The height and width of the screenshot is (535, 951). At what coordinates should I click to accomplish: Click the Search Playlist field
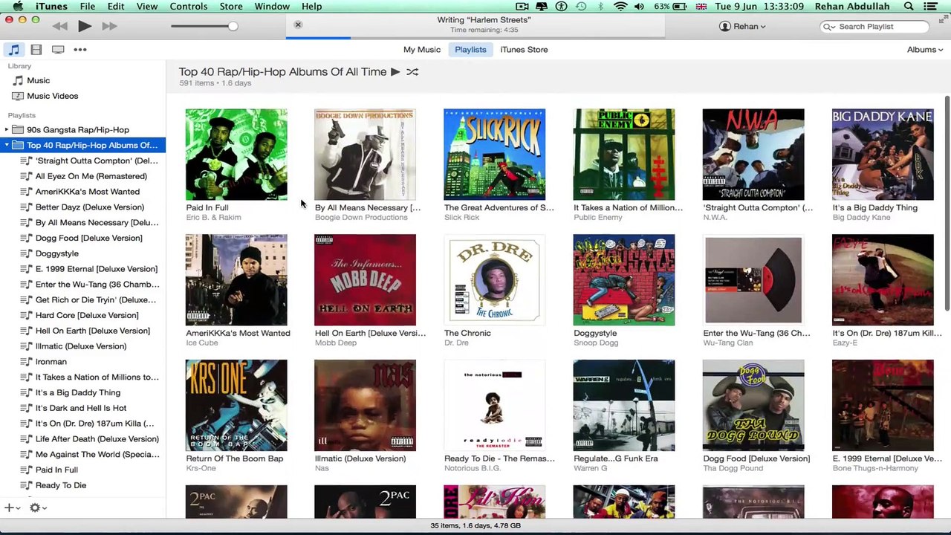pos(874,27)
